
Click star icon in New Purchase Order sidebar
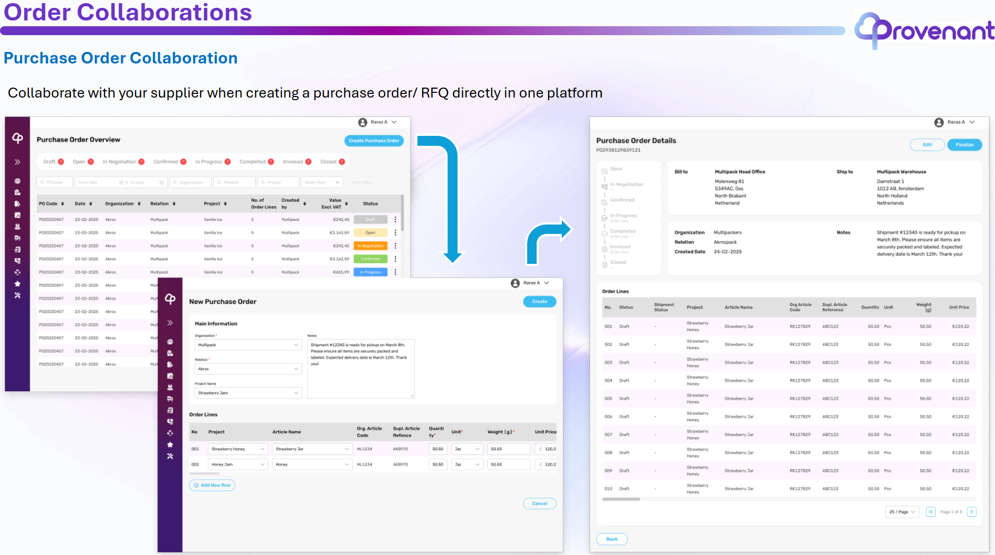(170, 444)
